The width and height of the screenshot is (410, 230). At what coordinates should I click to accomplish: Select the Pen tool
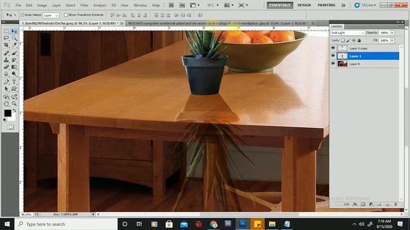pos(6,82)
